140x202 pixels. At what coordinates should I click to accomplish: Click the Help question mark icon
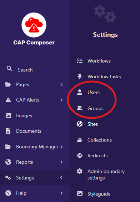pyautogui.click(x=8, y=193)
